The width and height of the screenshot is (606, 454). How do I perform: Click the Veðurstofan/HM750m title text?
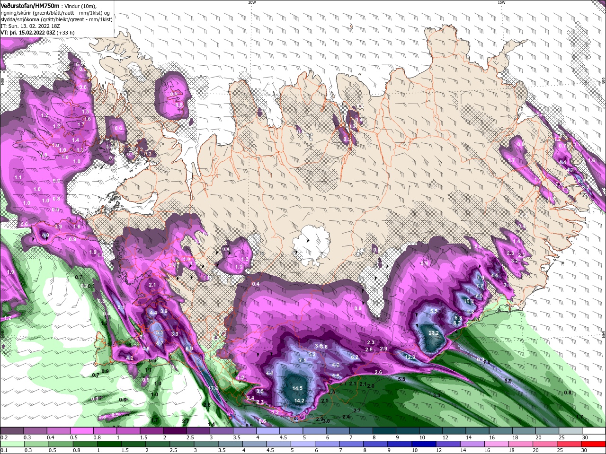pyautogui.click(x=30, y=5)
